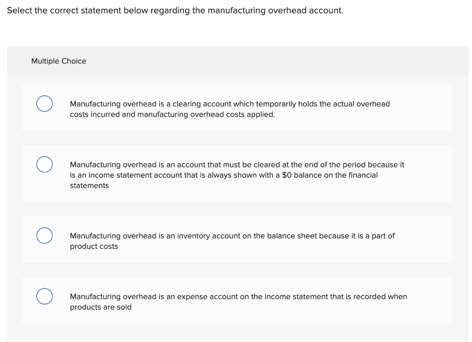Choose the answer about expenses recorded when products sold
Viewport: 472px width, 342px height.
tap(238, 301)
